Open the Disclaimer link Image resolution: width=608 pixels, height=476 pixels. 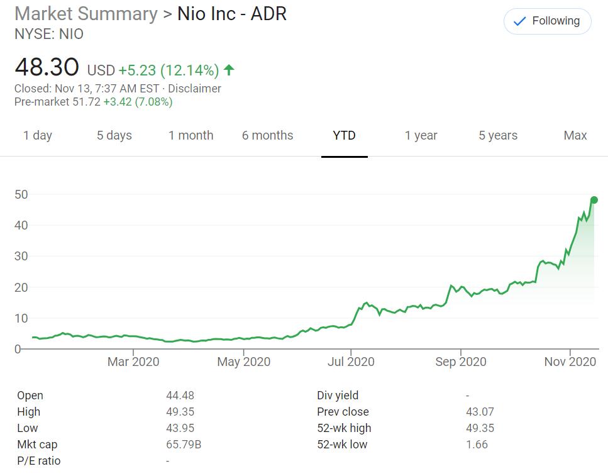click(194, 89)
